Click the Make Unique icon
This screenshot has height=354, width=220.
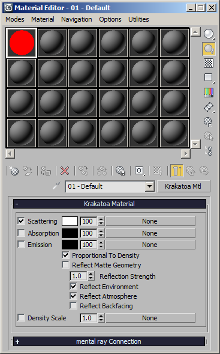point(102,171)
